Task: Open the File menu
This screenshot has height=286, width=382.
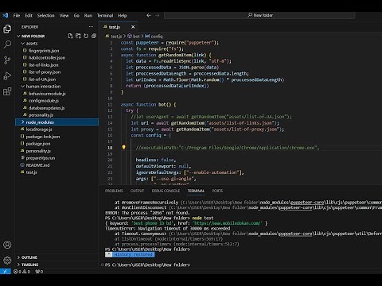Action: click(x=17, y=15)
